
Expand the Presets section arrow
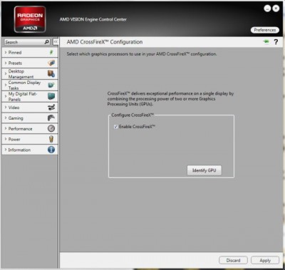tap(6, 63)
